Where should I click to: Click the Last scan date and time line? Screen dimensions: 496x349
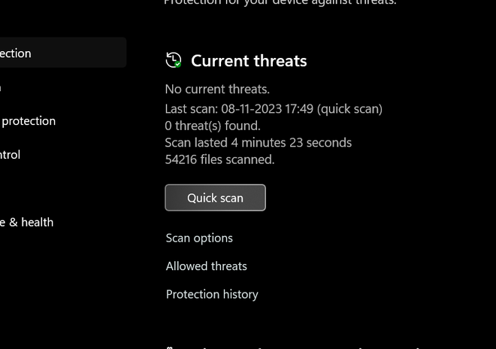[274, 108]
